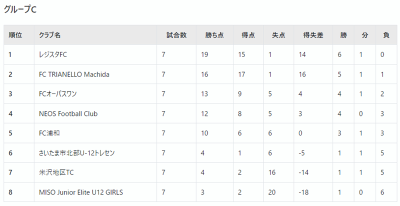Select the 勝ち点 column header
The image size is (400, 206).
coord(214,35)
